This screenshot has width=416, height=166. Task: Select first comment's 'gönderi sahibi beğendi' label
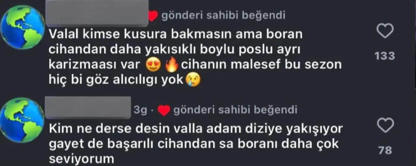(223, 16)
